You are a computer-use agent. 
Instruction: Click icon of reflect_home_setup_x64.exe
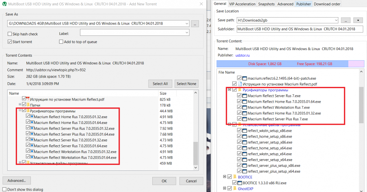click(x=244, y=148)
